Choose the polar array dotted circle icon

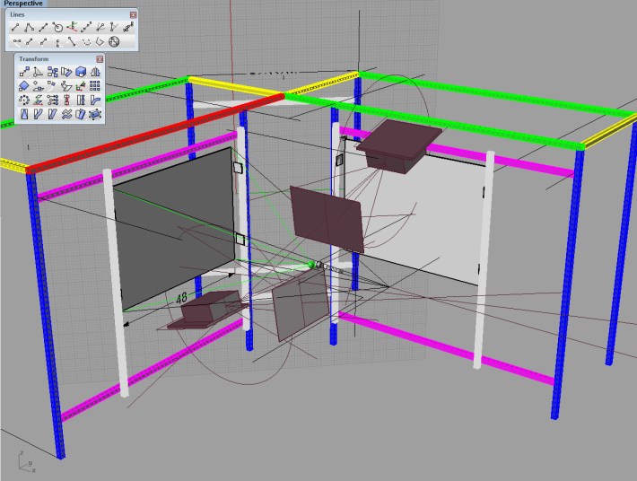(24, 101)
